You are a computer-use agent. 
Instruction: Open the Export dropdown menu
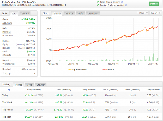[x=155, y=13]
